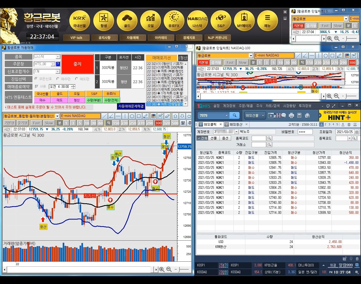This screenshot has width=361, height=284.
Task: Toggle 기본형 mode in main chart
Action: pyautogui.click(x=9, y=123)
